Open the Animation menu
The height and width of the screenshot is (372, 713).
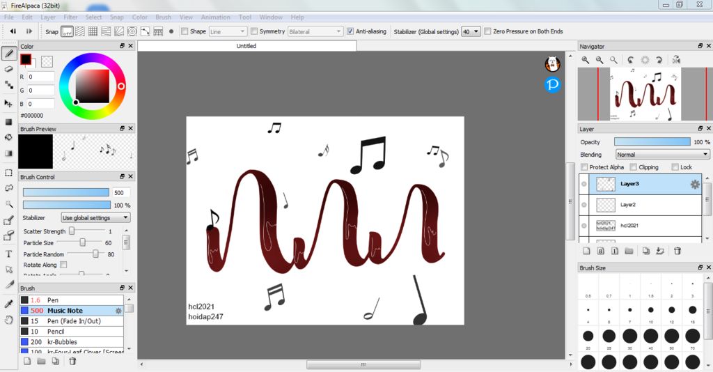coord(216,17)
